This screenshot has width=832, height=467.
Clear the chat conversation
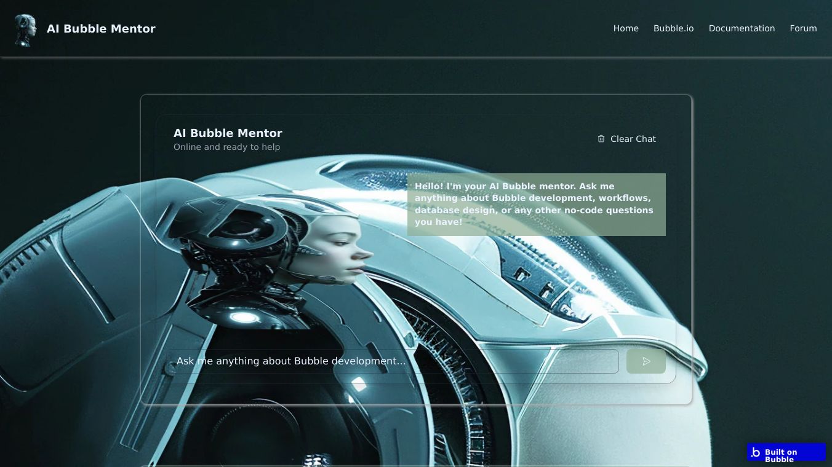626,139
